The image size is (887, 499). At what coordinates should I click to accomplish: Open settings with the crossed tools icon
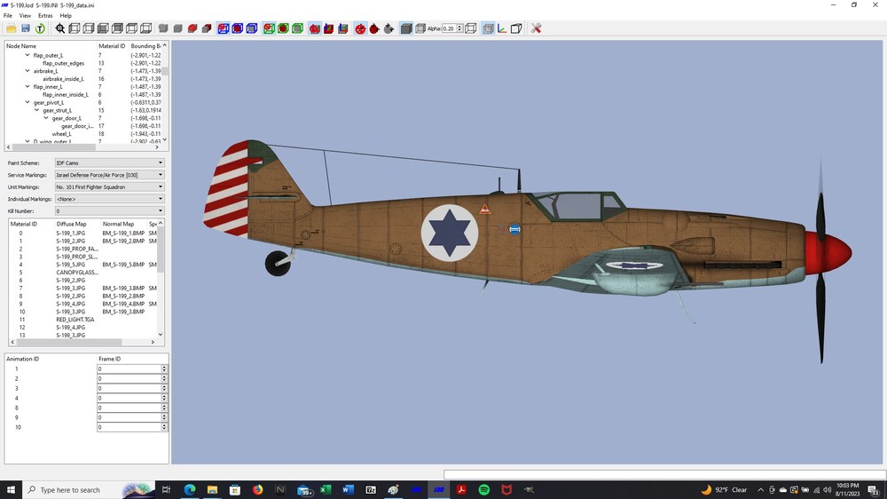(536, 28)
